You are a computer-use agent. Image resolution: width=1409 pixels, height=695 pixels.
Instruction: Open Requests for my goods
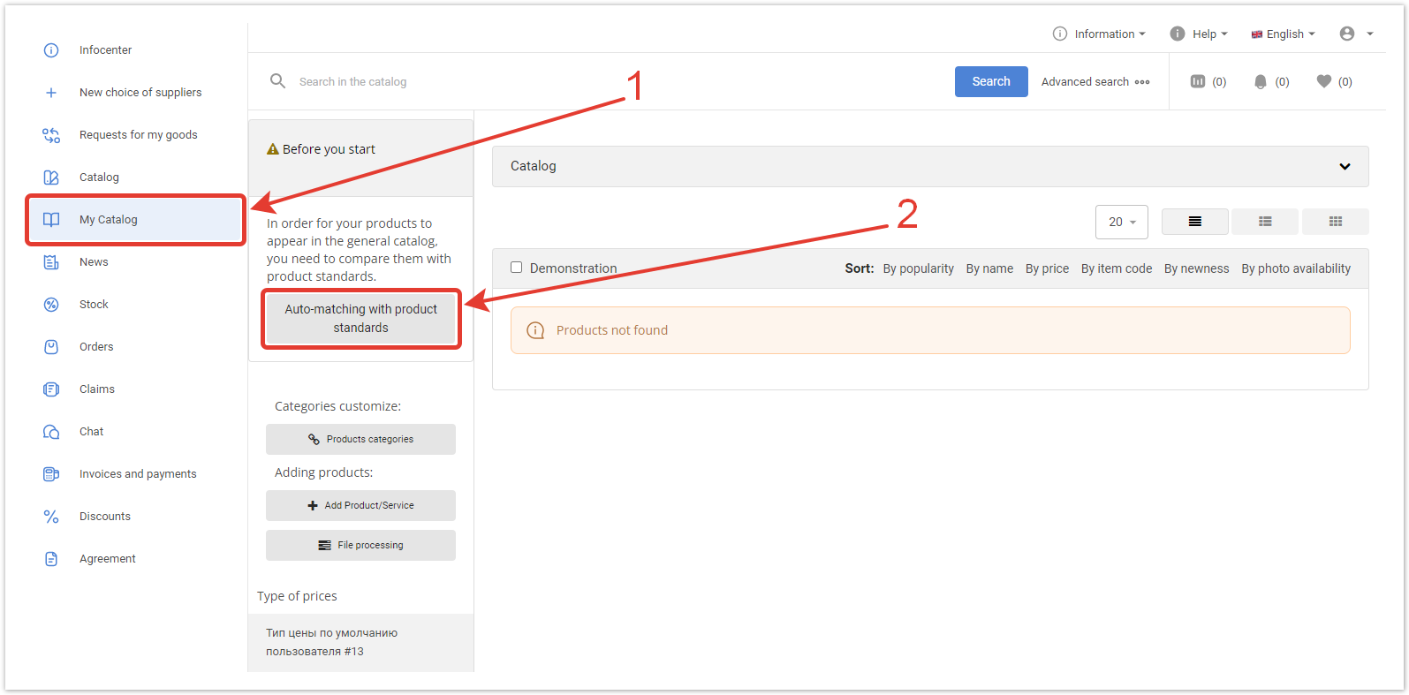(139, 135)
